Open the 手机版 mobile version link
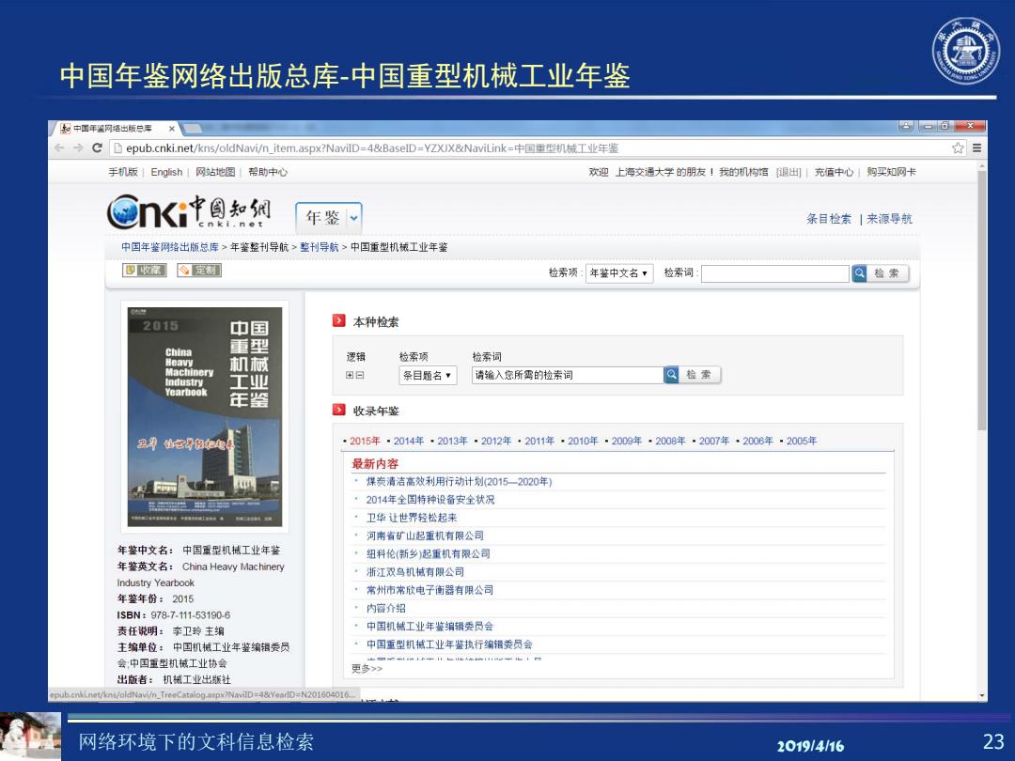 pos(123,172)
